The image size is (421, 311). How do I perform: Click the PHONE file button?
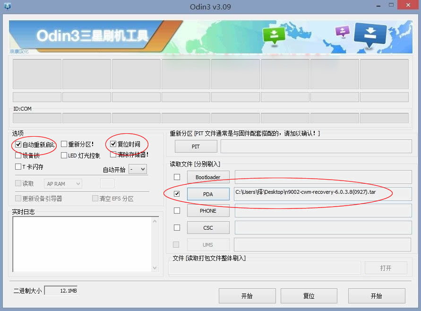(208, 211)
